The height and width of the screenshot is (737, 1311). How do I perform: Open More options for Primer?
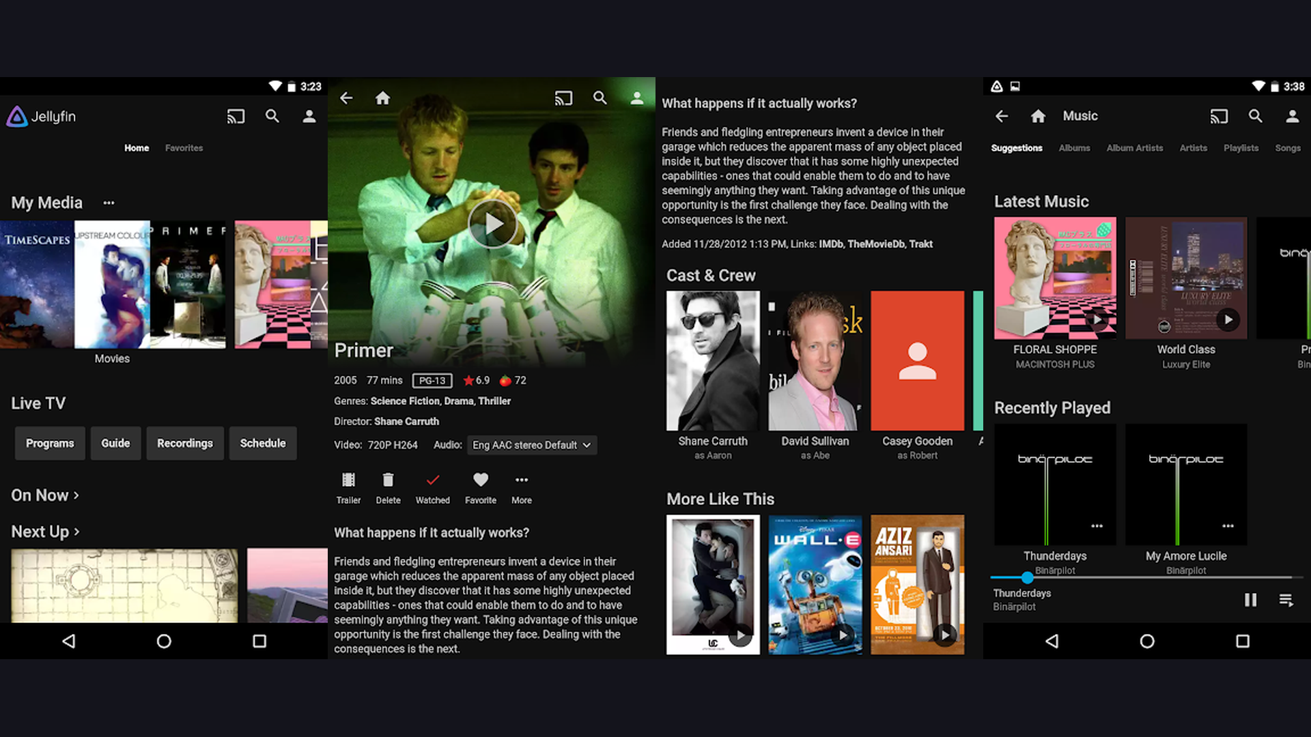pyautogui.click(x=522, y=489)
